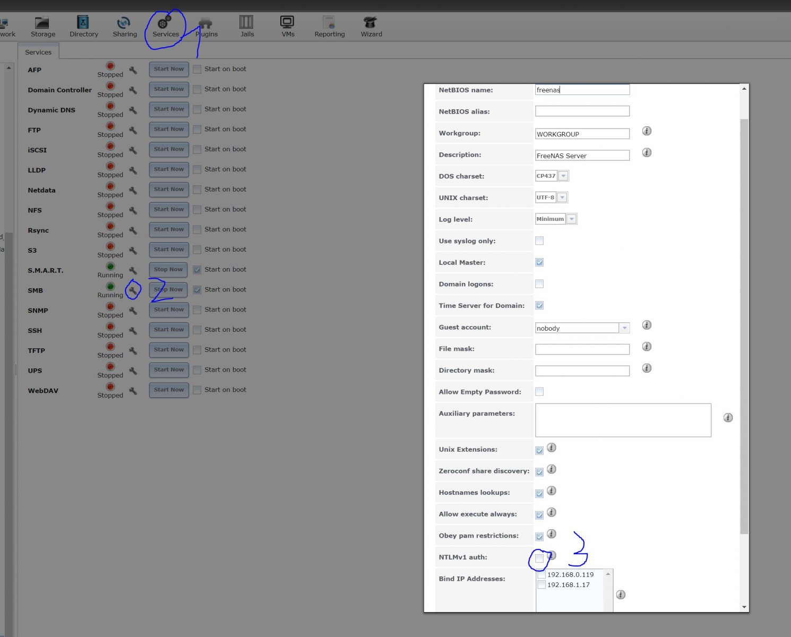Uncheck Time Server for Domain
Screen dimensions: 791x637
[x=539, y=305]
